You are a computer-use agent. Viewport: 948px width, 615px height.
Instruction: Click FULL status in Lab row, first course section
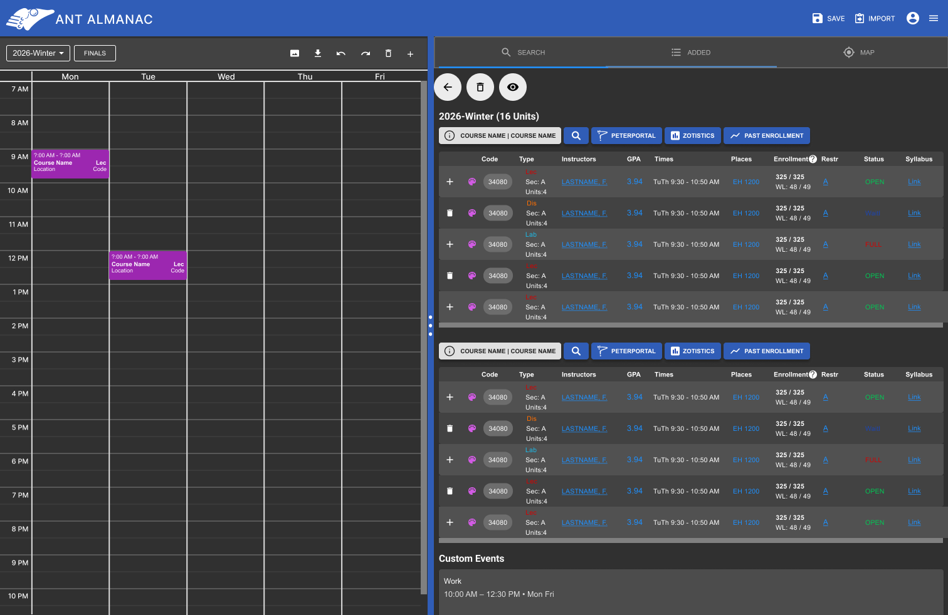coord(873,245)
